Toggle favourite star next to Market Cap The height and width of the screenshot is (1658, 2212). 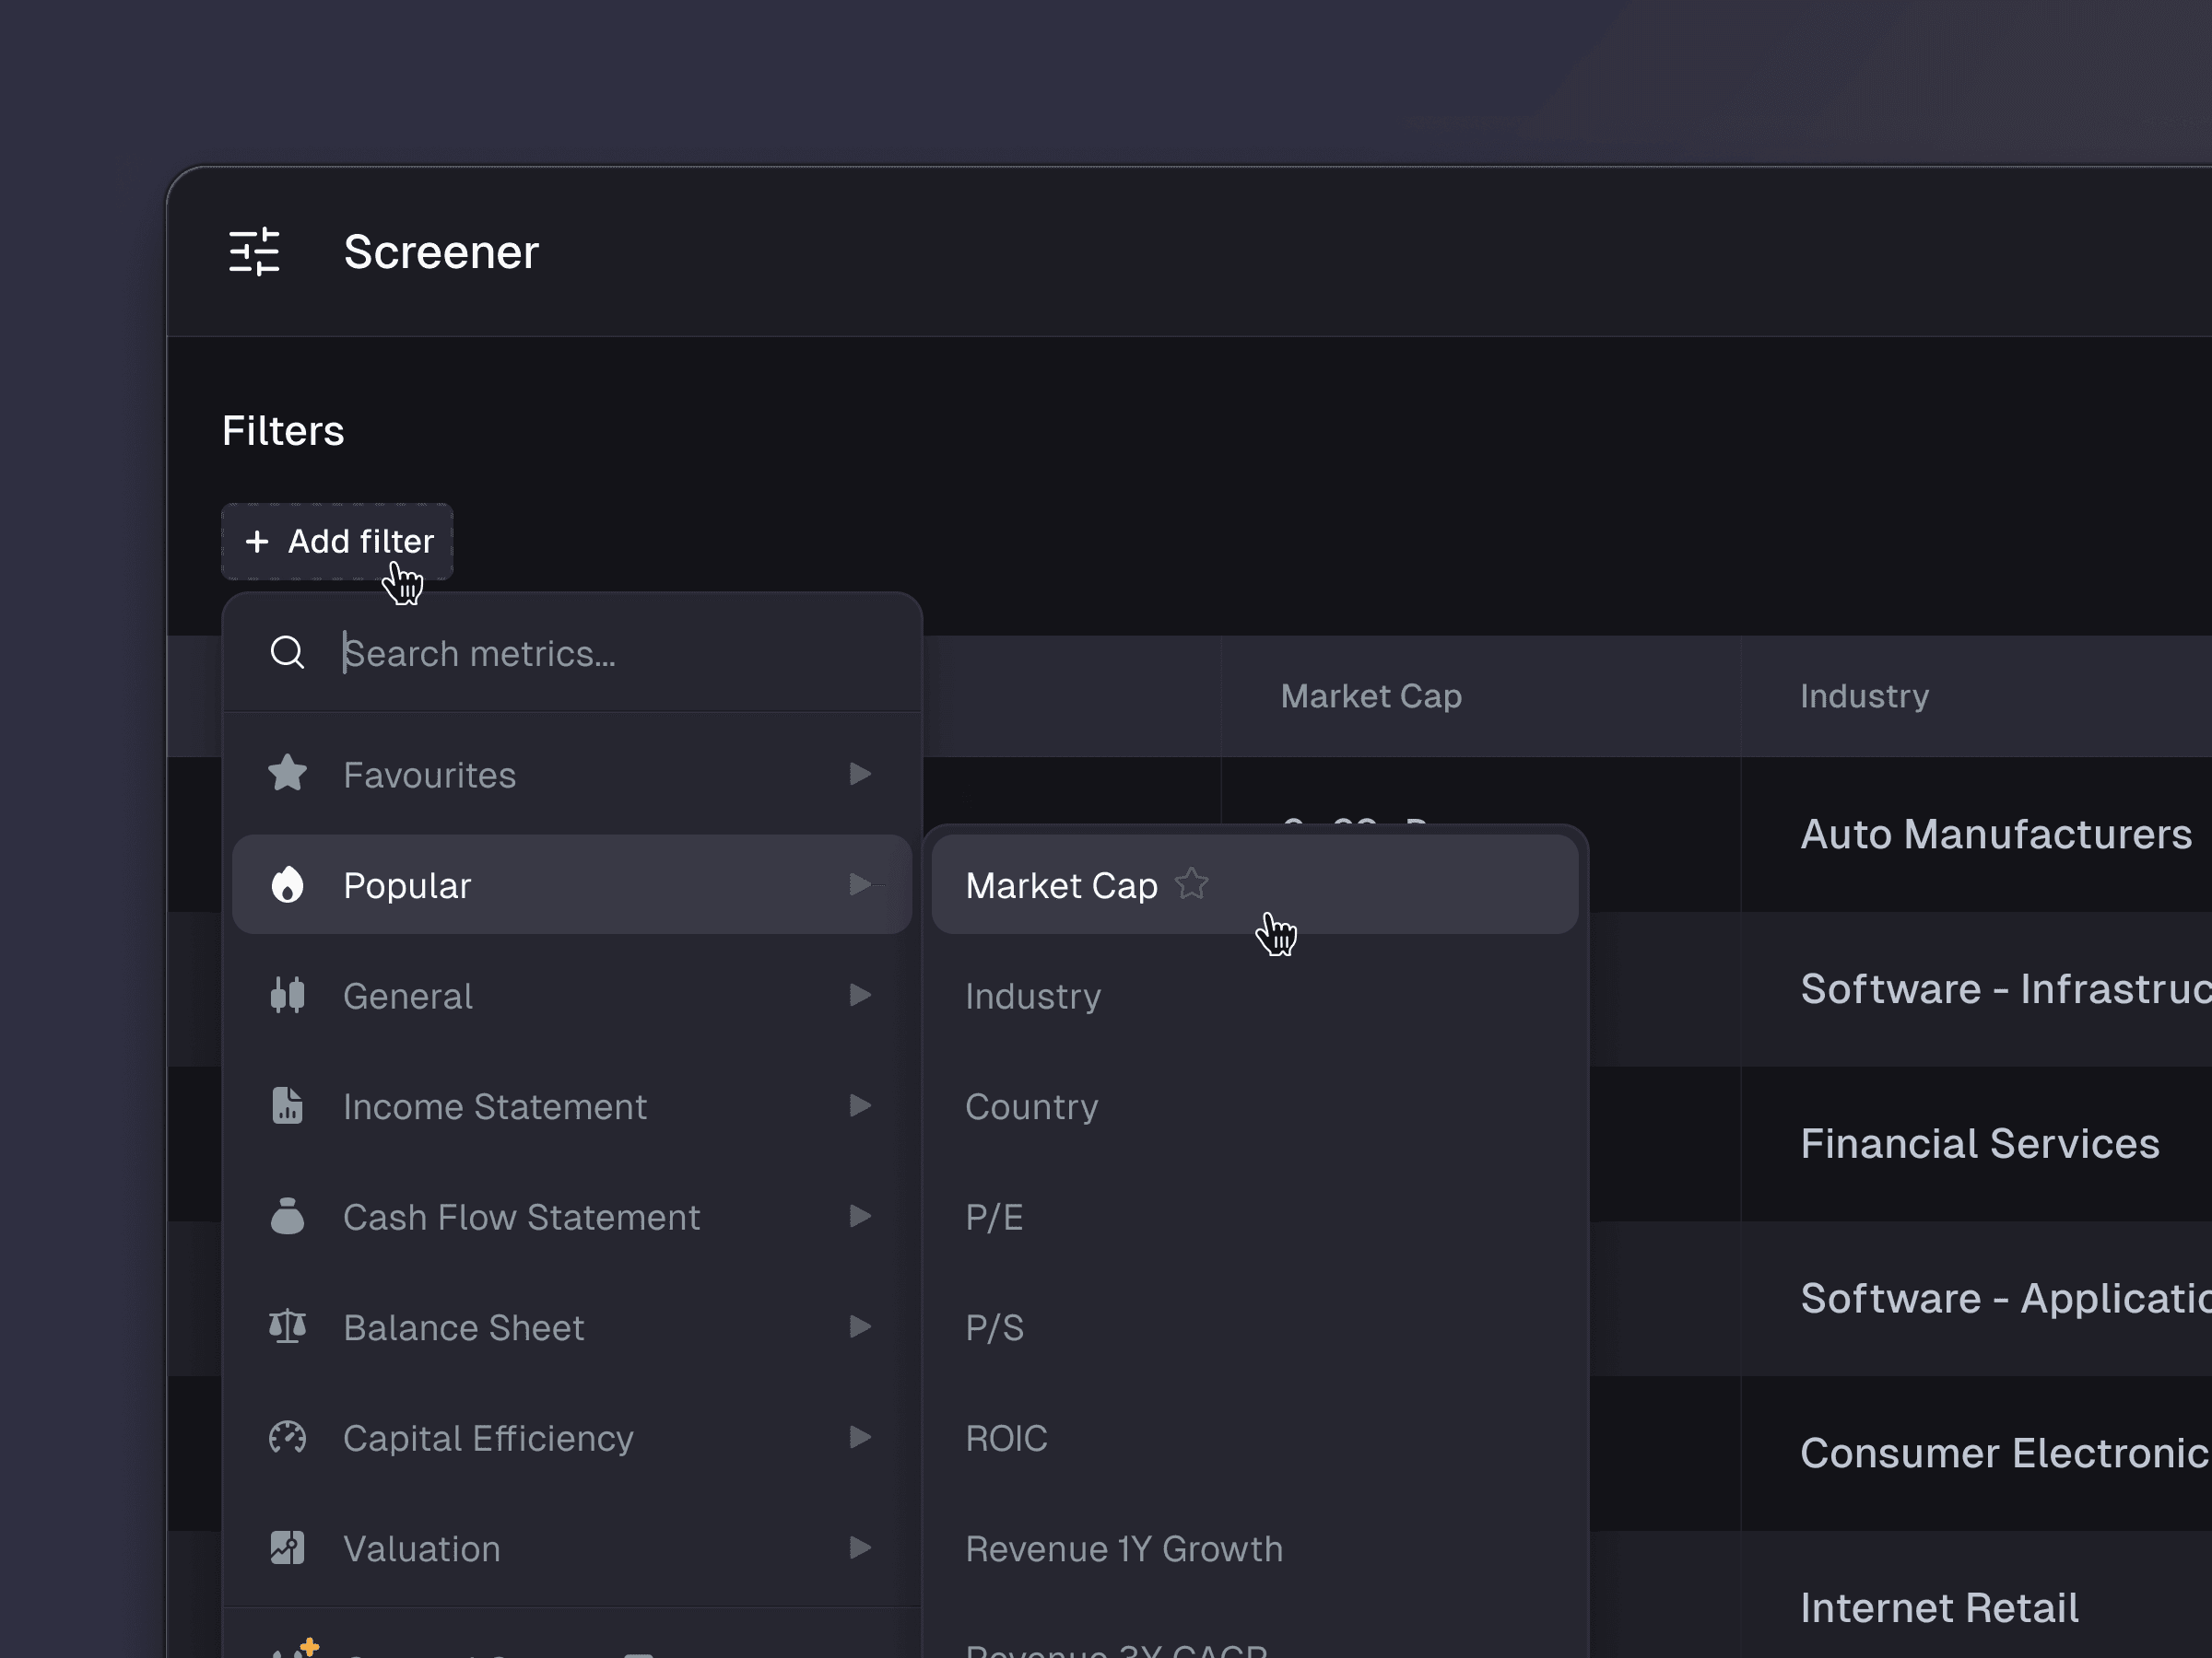point(1191,883)
